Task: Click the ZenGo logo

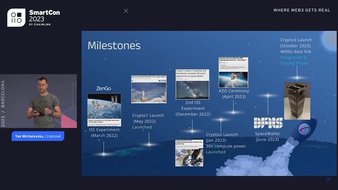Action: tap(104, 88)
